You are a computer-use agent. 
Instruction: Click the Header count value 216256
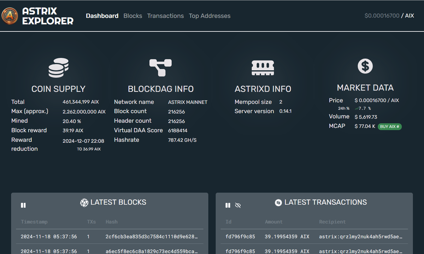click(x=176, y=121)
